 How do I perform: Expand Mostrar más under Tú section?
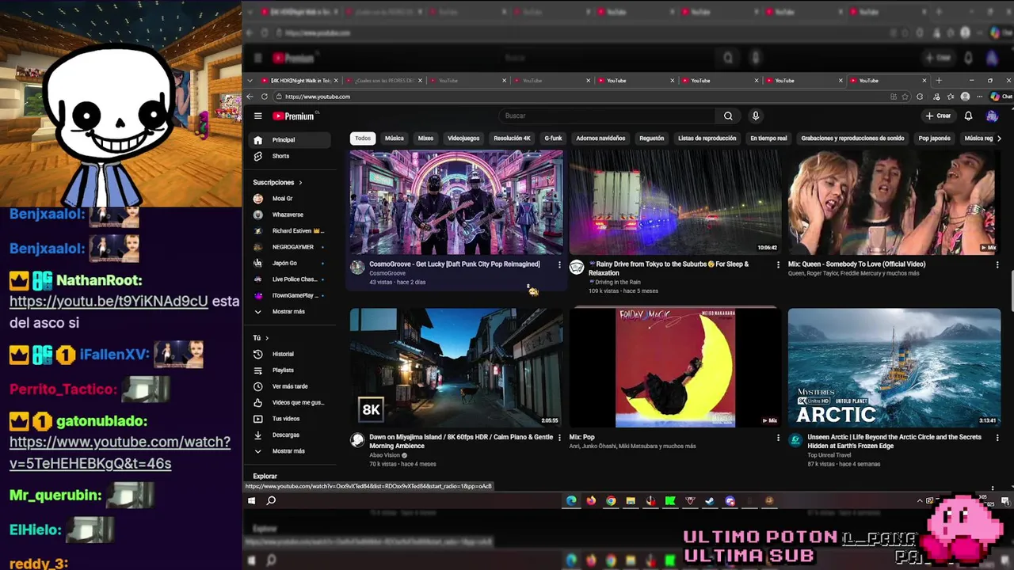[288, 450]
